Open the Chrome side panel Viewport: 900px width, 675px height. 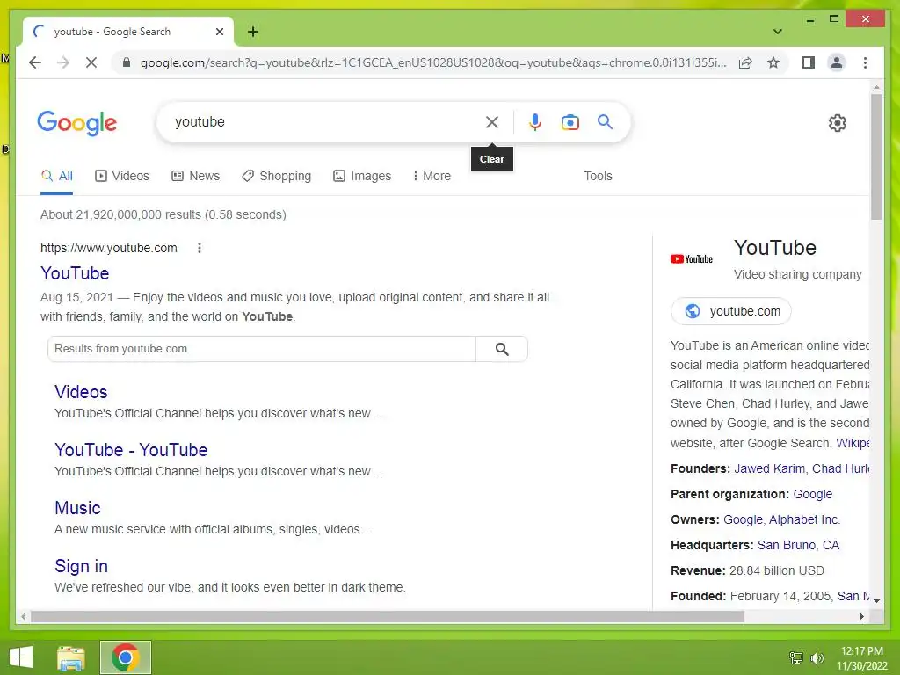[x=809, y=62]
